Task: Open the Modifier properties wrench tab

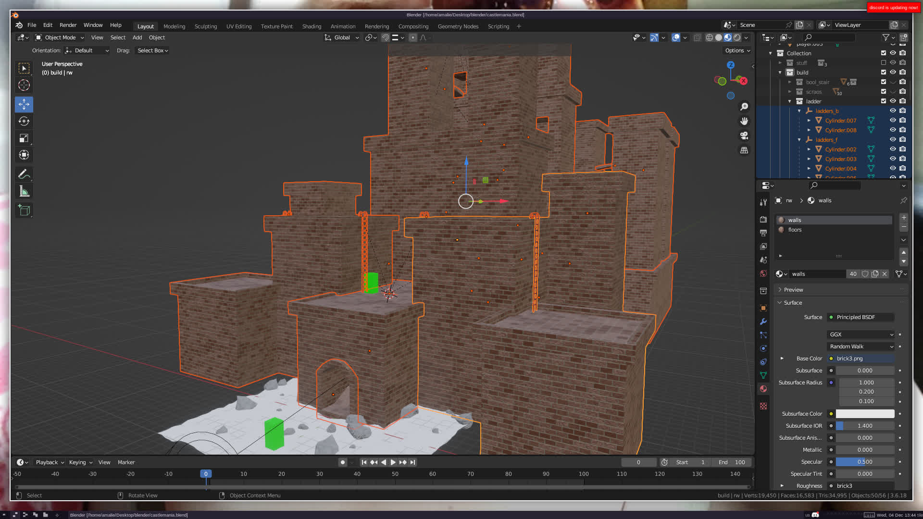Action: click(763, 321)
